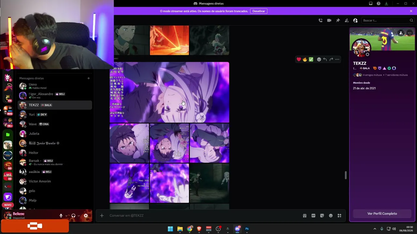Dismiss the streamer mode banner
This screenshot has height=234, width=417.
point(411,11)
